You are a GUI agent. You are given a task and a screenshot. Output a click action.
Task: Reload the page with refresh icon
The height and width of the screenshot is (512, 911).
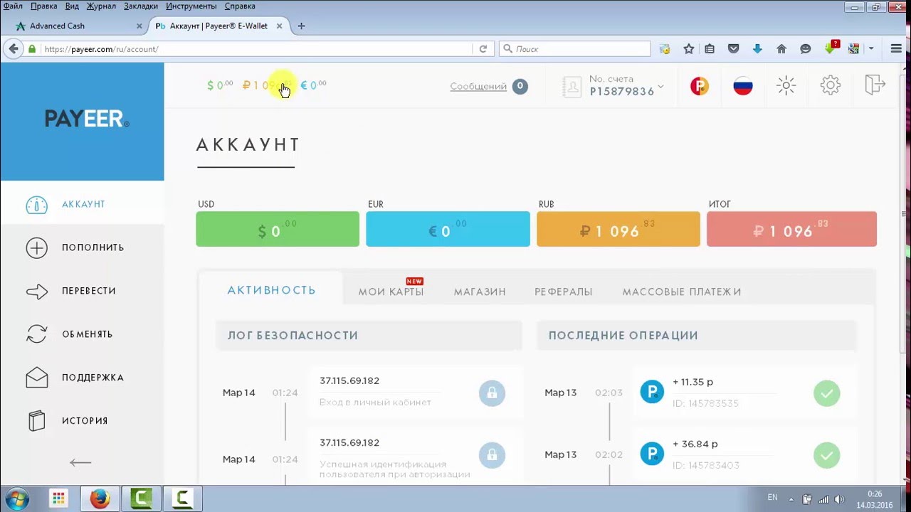483,49
